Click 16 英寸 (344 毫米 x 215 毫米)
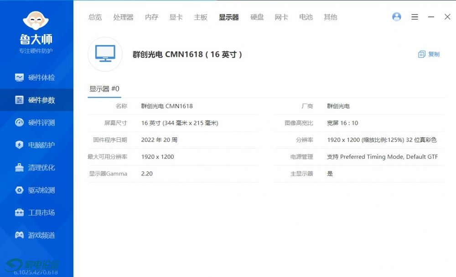This screenshot has height=277, width=456. [x=180, y=123]
